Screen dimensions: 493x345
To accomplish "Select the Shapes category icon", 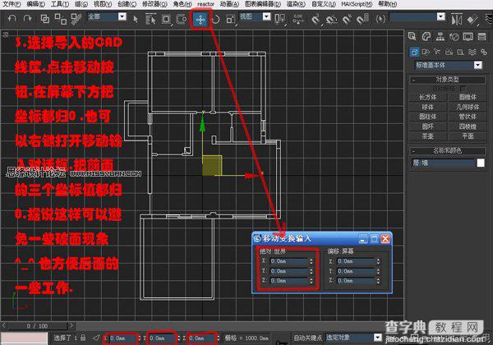I will [426, 52].
